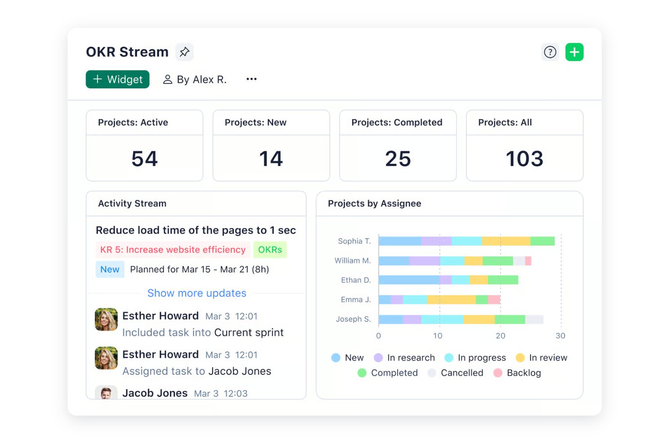Click Jacob Jones's avatar in the stream
665x443 pixels.
tap(106, 392)
